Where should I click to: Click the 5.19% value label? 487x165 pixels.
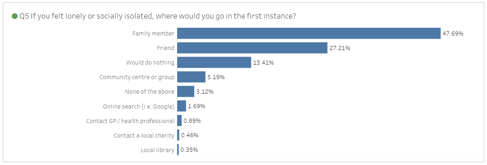216,77
